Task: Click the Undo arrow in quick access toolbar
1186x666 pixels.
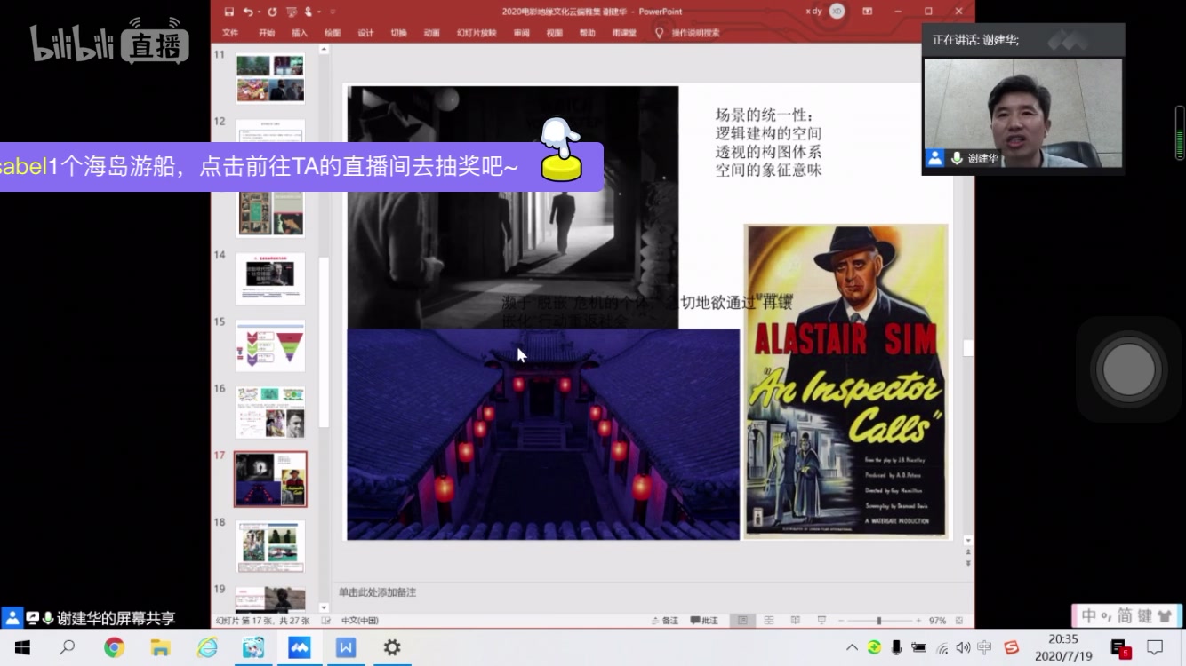Action: pyautogui.click(x=248, y=12)
